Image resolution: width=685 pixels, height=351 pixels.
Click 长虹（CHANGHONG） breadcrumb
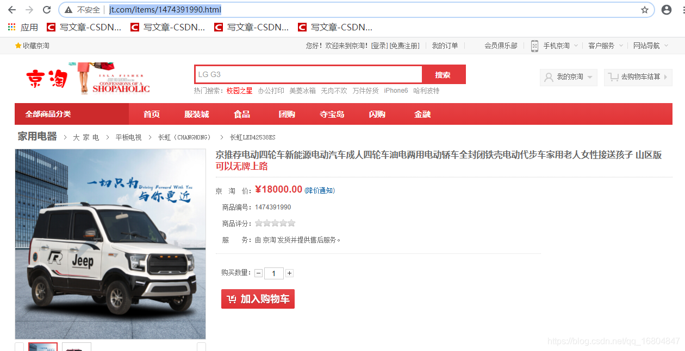point(184,137)
